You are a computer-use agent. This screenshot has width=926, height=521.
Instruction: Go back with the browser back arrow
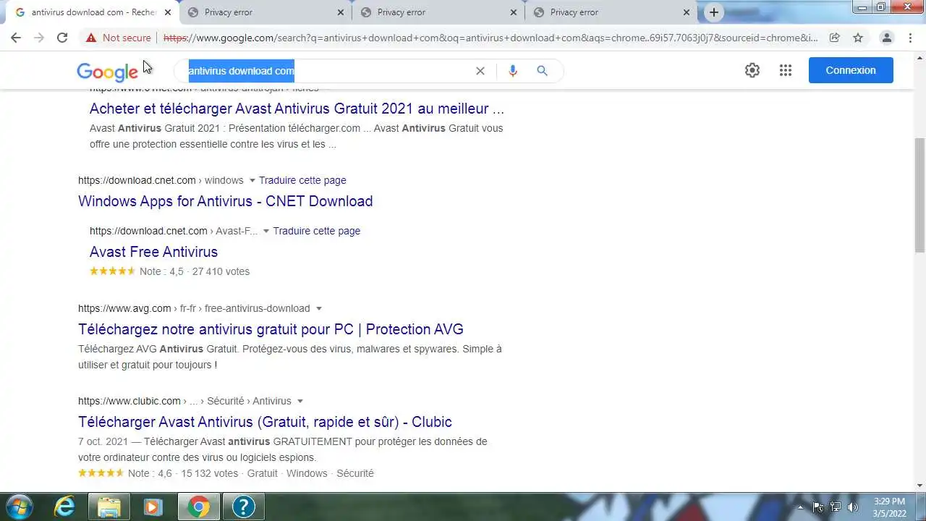16,38
